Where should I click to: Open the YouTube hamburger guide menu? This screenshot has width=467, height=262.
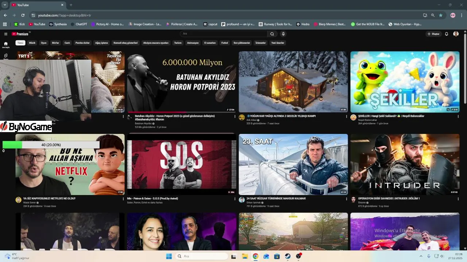6,34
